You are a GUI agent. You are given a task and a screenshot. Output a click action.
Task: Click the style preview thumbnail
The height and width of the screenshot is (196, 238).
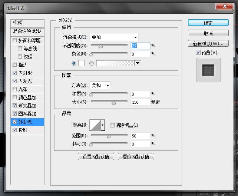pos(208,70)
